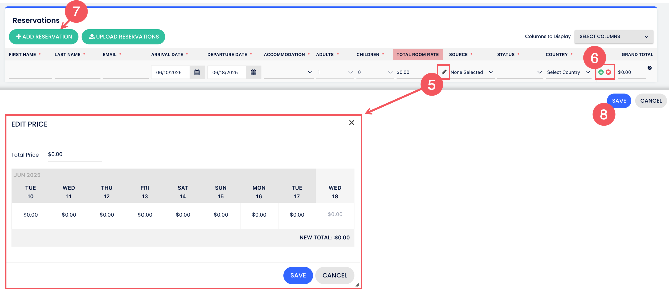Click the red remove-row icon
Screen dimensions: 669x295
(x=608, y=72)
